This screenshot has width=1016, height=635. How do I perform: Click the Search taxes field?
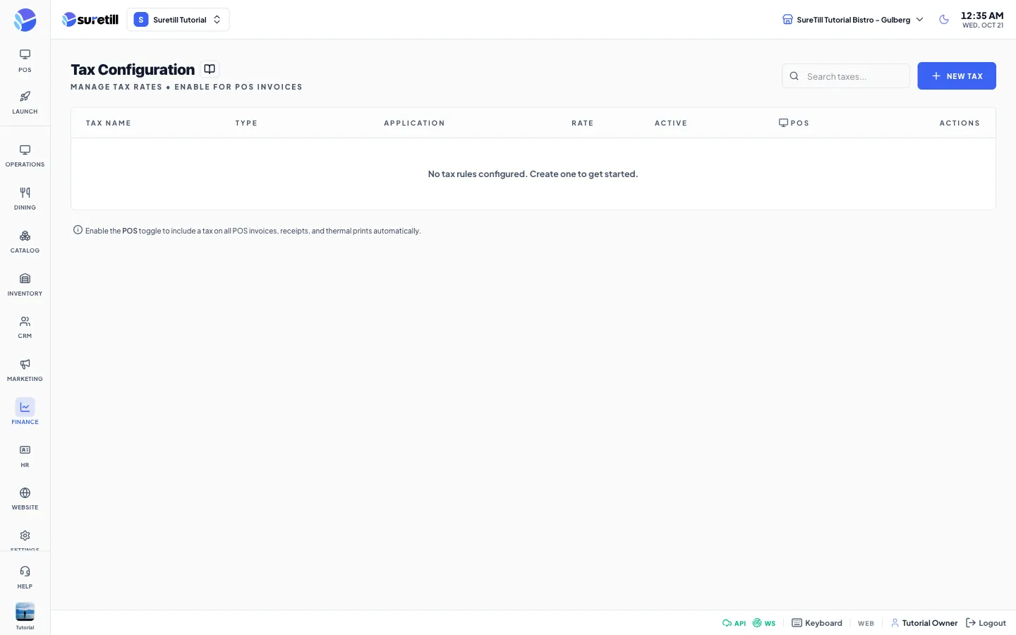tap(845, 76)
